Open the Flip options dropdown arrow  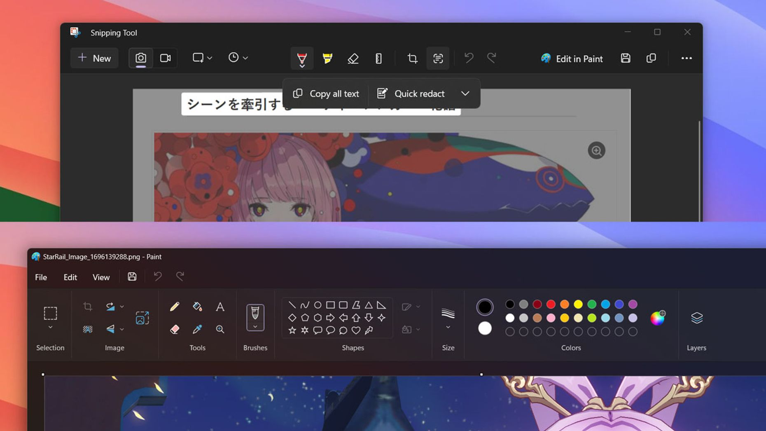tap(122, 329)
